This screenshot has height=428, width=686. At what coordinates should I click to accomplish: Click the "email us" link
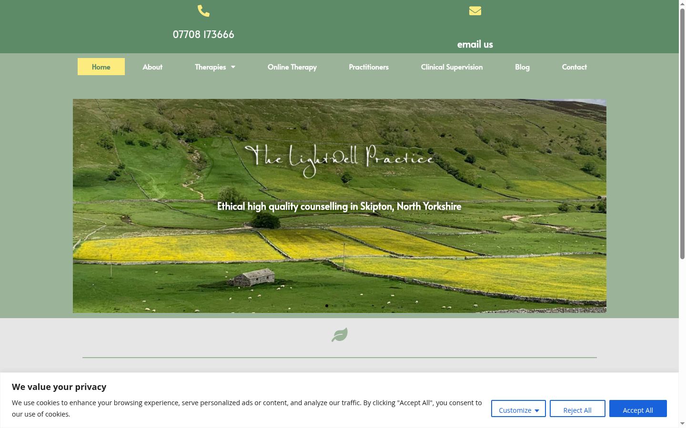(x=475, y=44)
